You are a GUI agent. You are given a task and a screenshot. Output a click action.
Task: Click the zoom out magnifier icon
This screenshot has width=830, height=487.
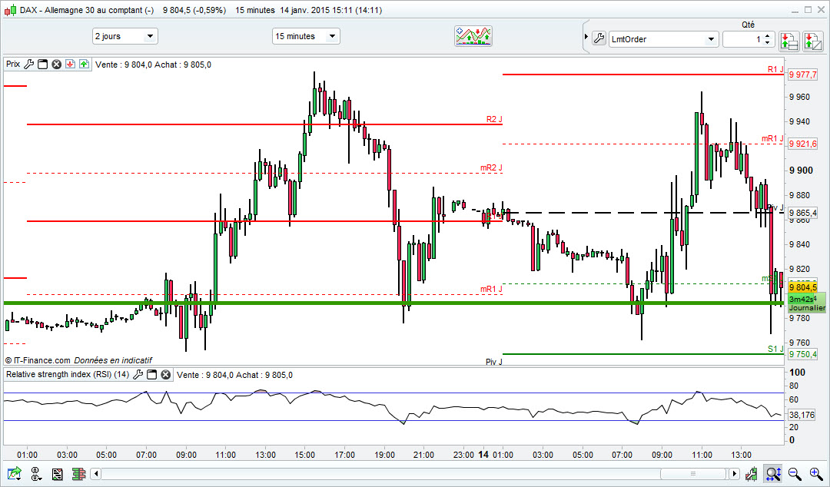click(x=794, y=474)
